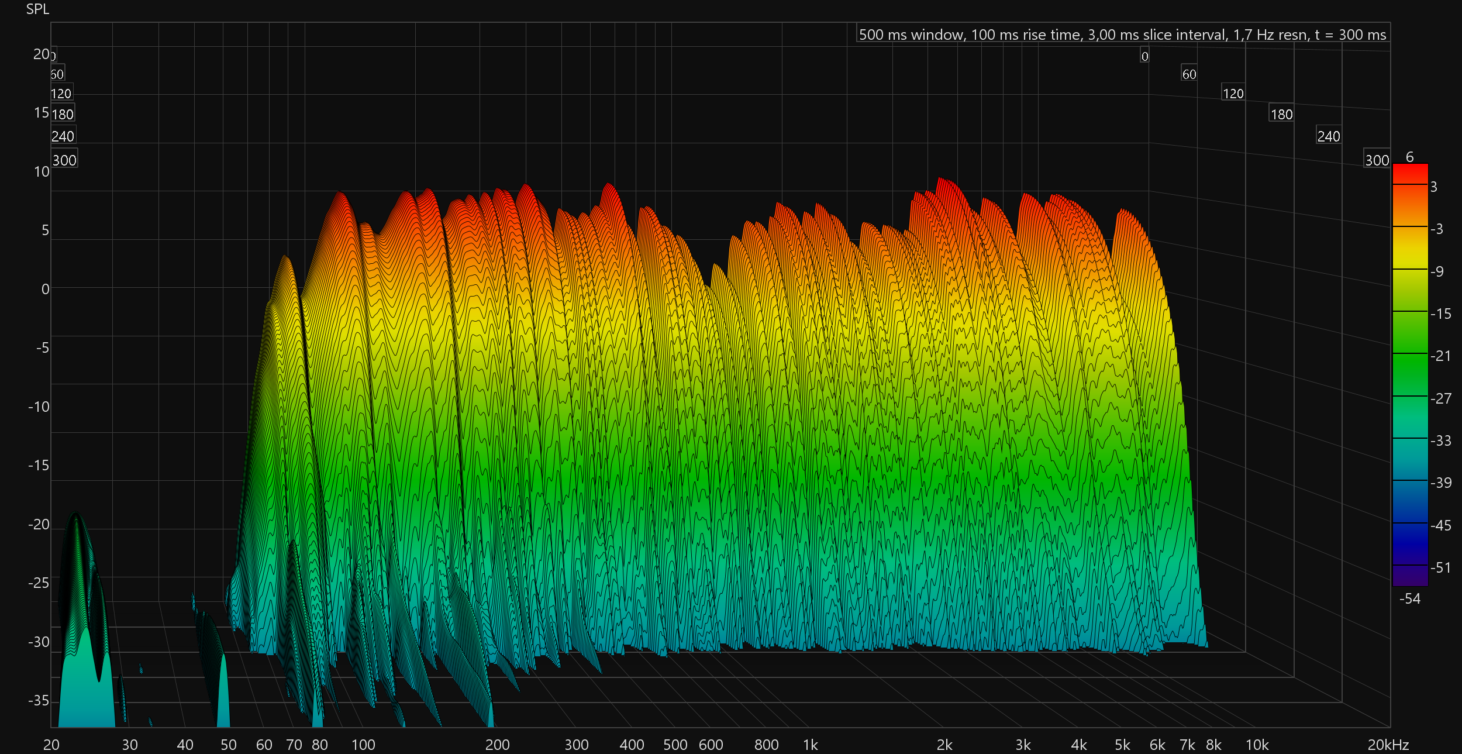Click the 100 Hz frequency axis label

[x=363, y=745]
